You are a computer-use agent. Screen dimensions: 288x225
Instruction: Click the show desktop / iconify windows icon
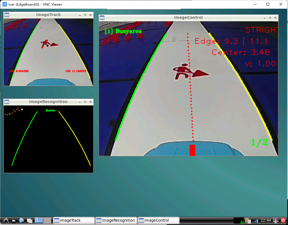click(29, 221)
